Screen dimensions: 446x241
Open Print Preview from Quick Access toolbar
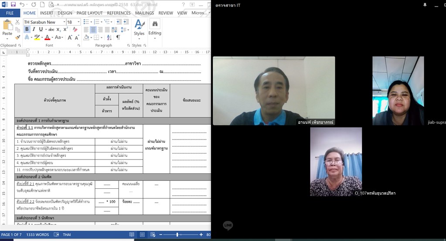point(51,4)
